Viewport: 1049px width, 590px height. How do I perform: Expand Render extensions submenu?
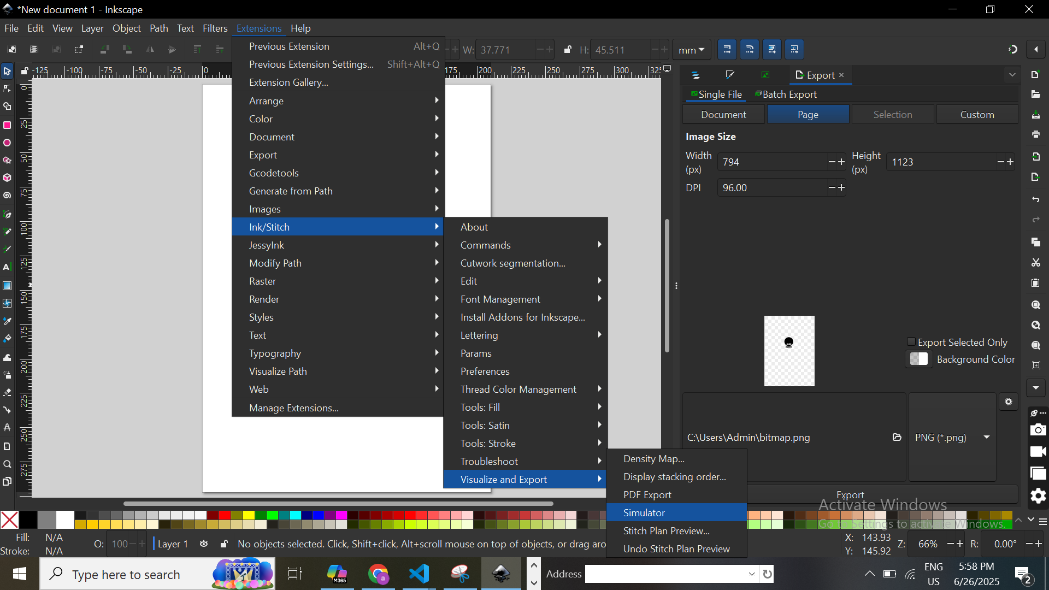pyautogui.click(x=338, y=299)
